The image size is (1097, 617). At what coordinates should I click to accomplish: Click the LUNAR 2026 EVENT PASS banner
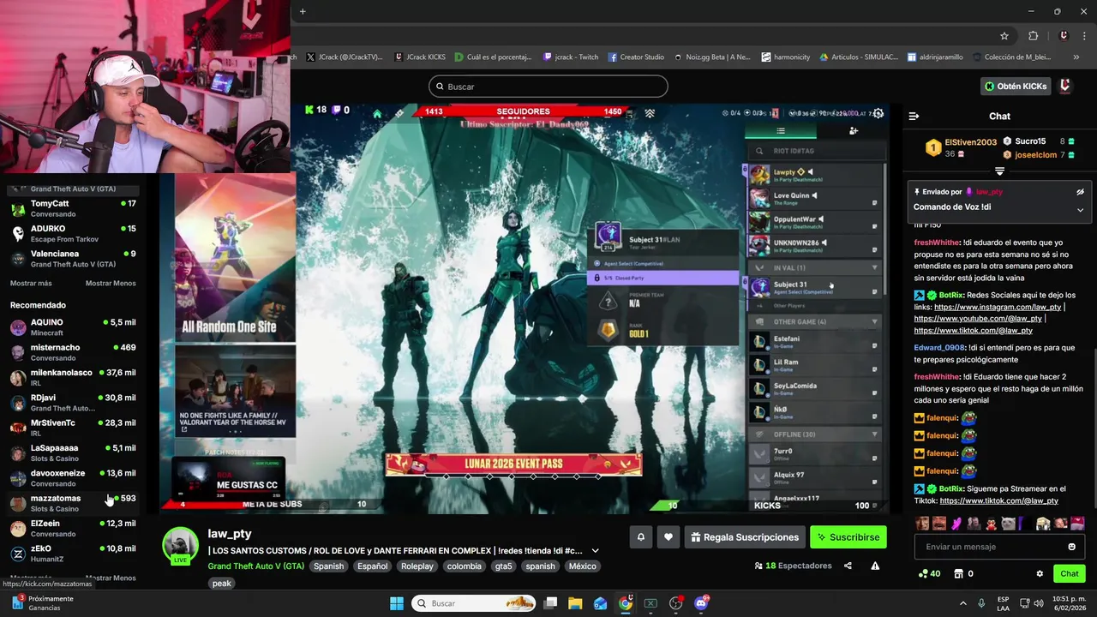click(513, 464)
